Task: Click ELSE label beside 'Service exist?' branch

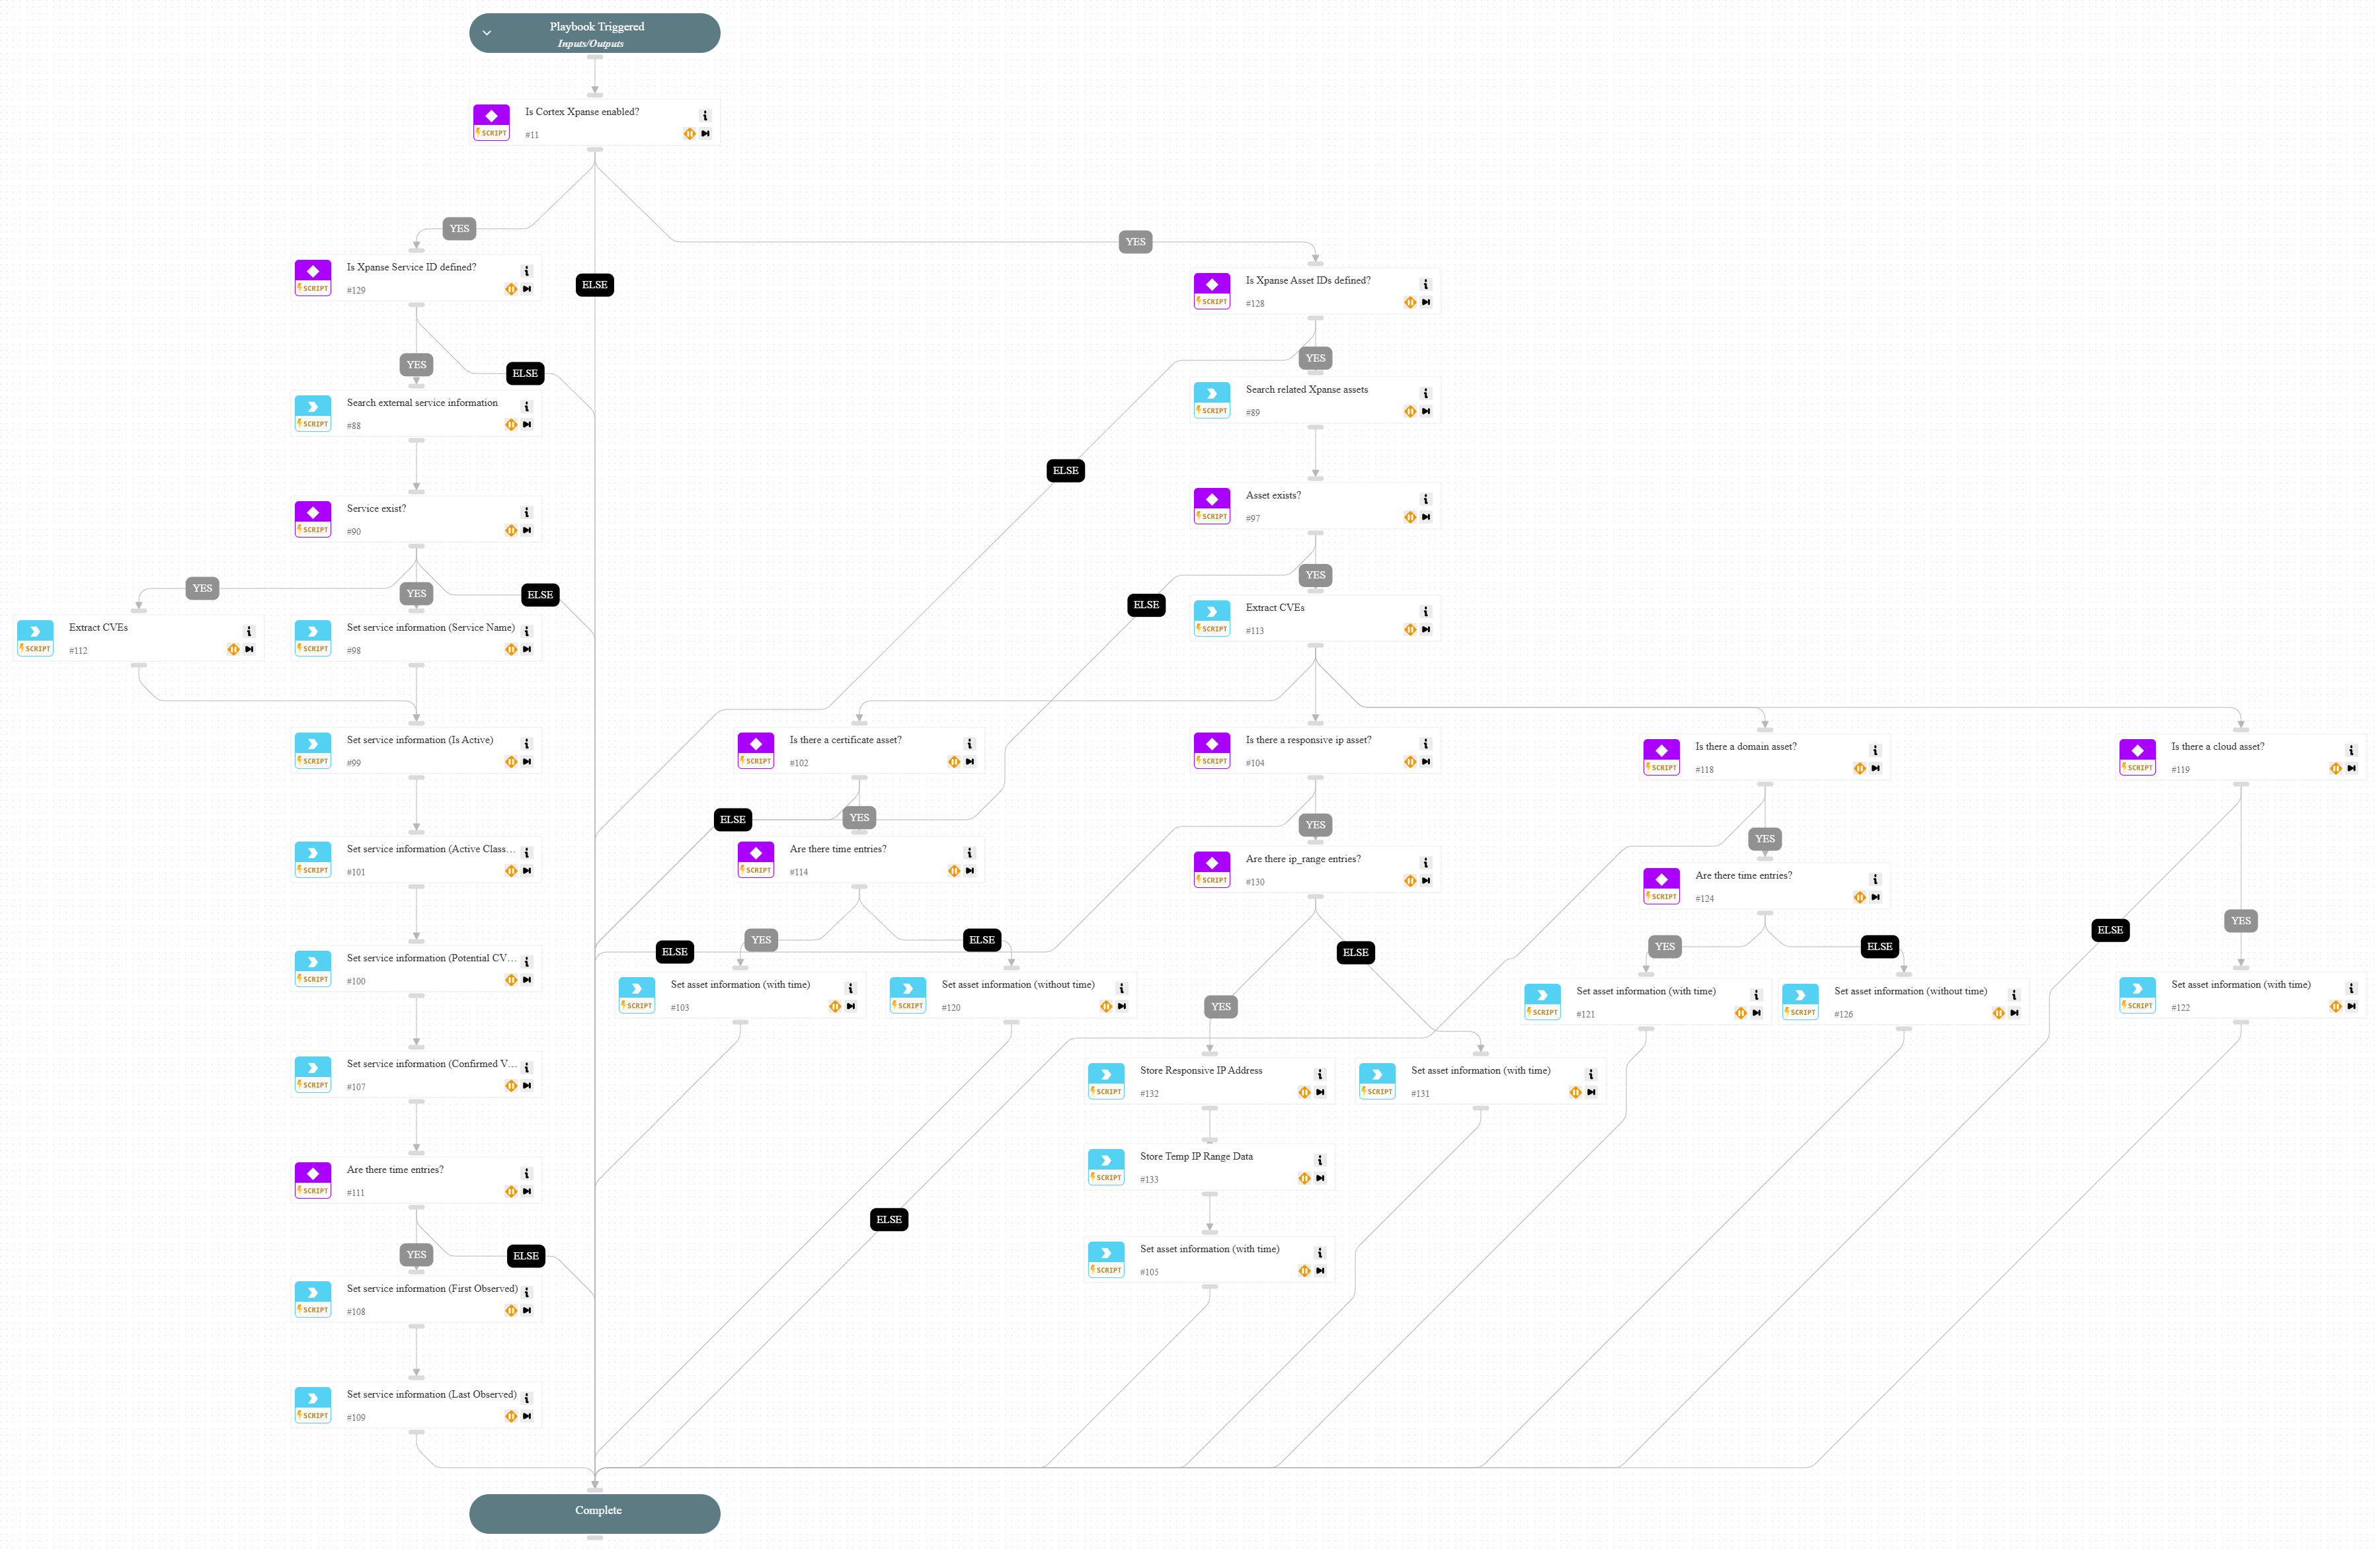Action: pyautogui.click(x=540, y=595)
